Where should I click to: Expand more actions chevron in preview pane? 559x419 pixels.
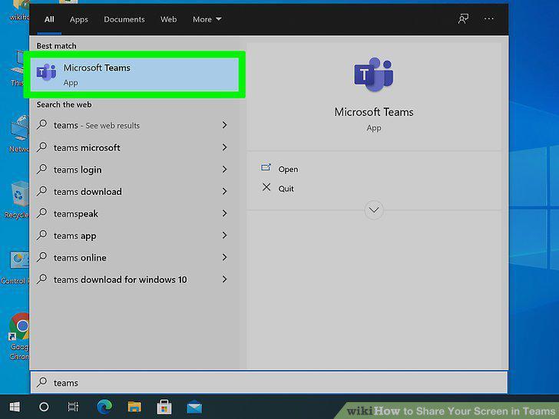(x=374, y=209)
